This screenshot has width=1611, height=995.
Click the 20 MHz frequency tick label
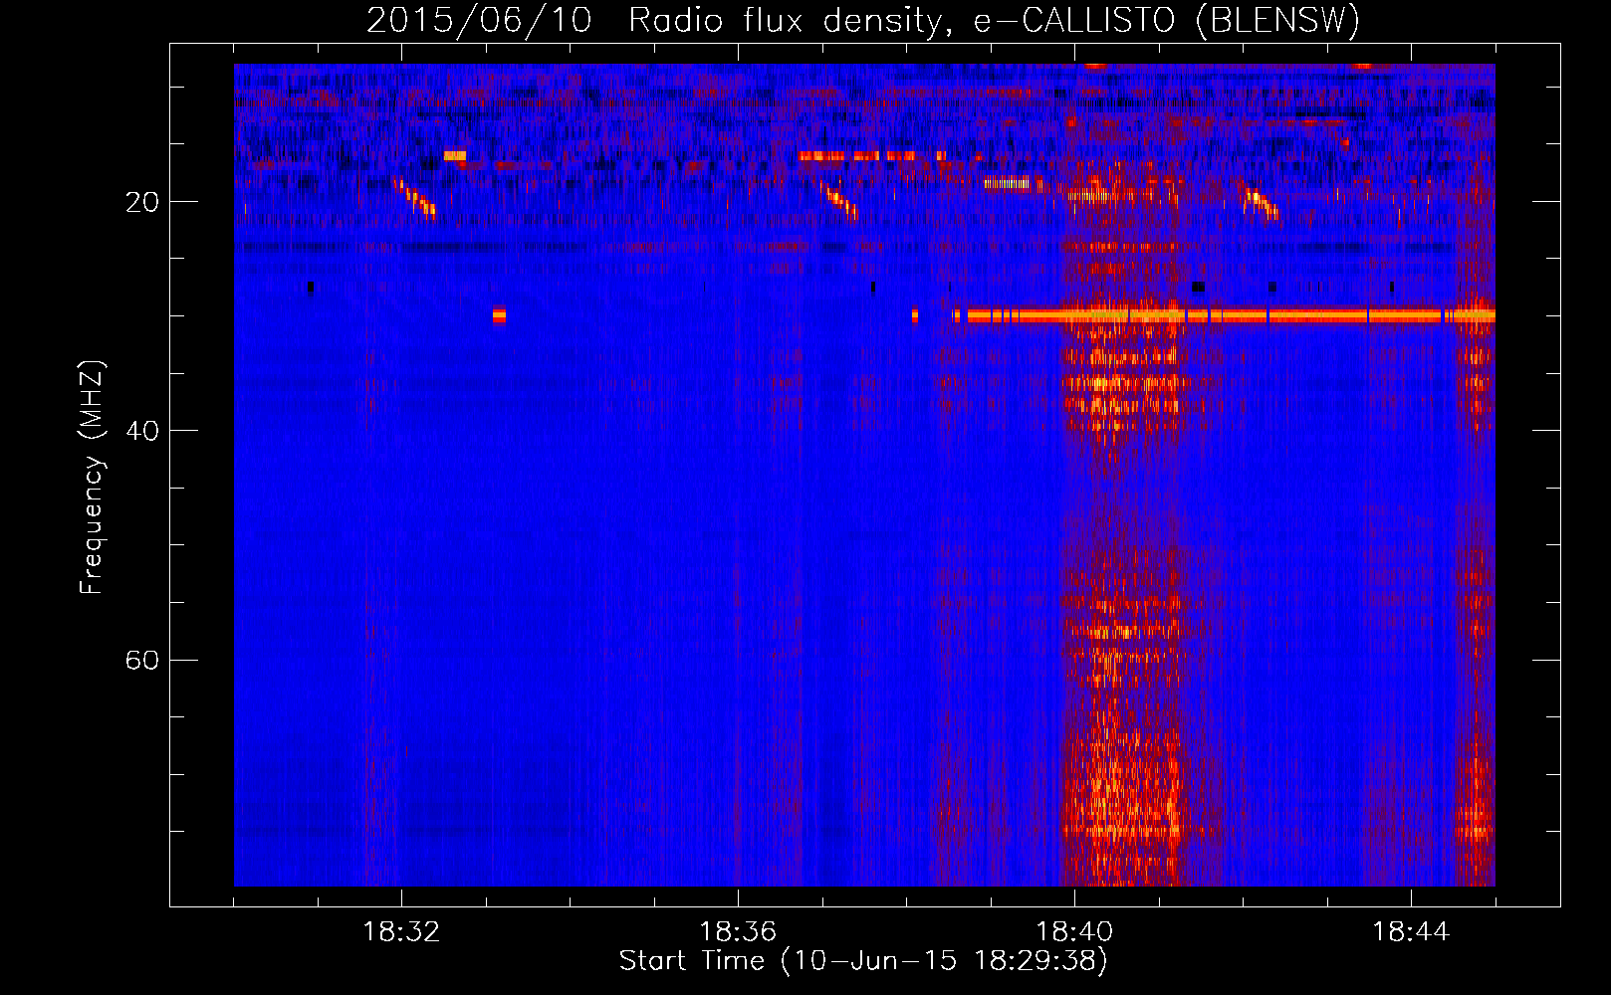tap(142, 202)
